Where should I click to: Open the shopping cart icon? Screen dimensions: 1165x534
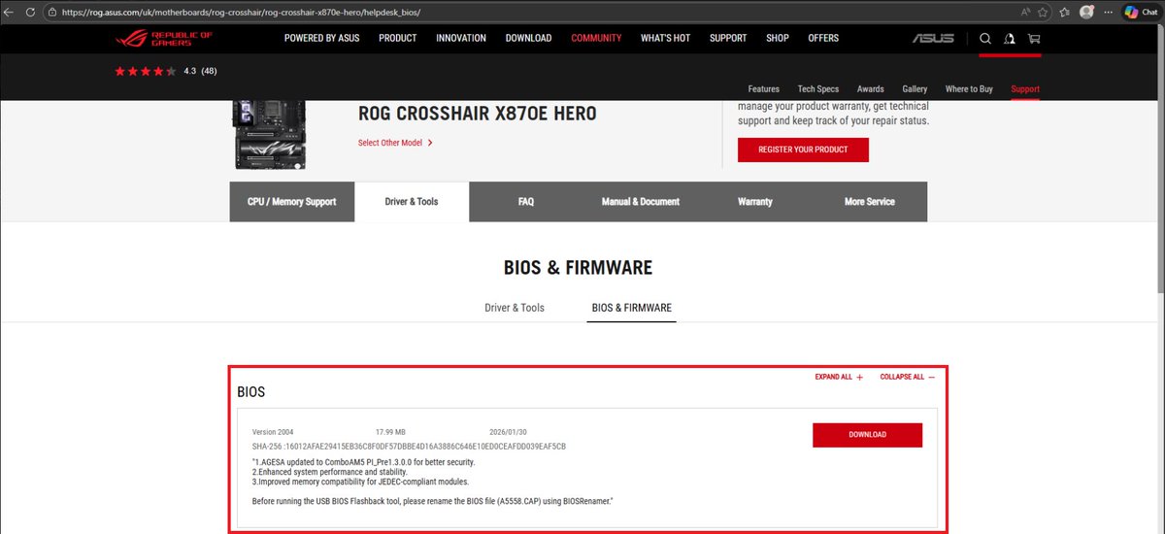pyautogui.click(x=1033, y=39)
